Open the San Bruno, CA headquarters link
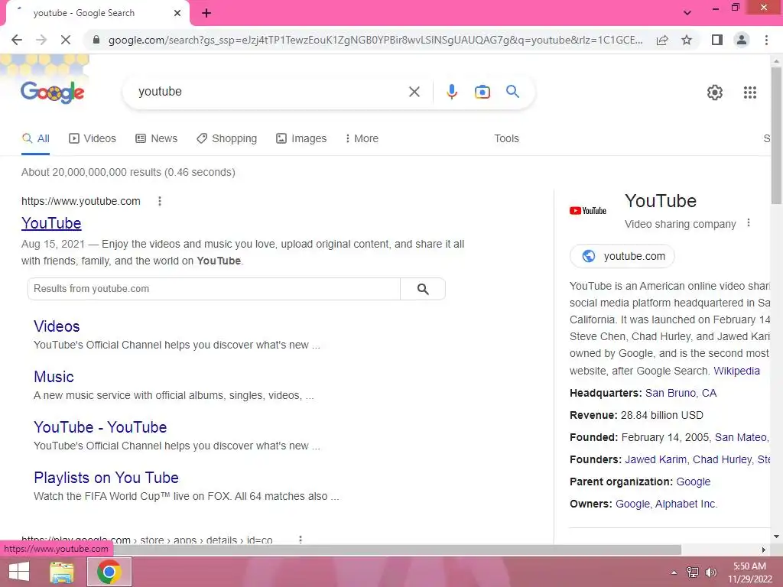The image size is (783, 587). point(681,393)
